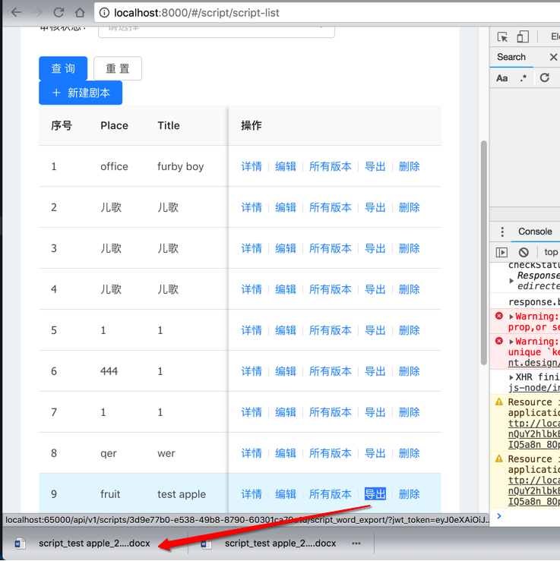Select the 'test apple' title cell
Screen dimensions: 560x561
[182, 494]
